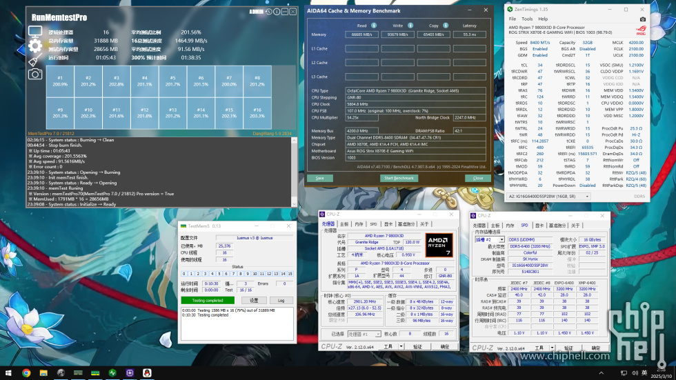Click TestMem5 profile field 1usmus v3
The height and width of the screenshot is (380, 676).
click(255, 238)
